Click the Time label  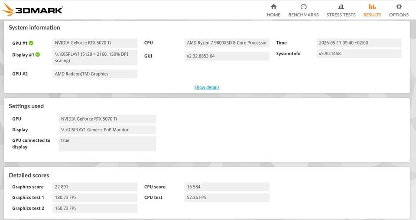click(282, 43)
